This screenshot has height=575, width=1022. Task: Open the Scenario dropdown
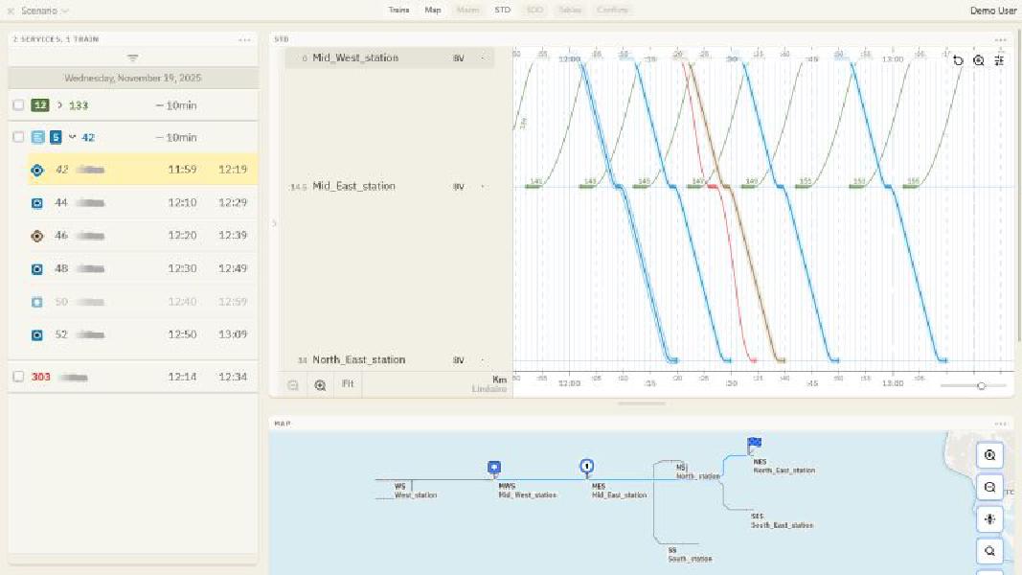point(44,11)
